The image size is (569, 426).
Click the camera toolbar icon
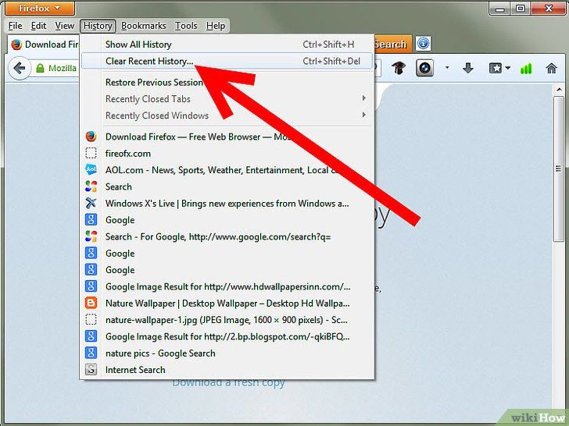[424, 68]
